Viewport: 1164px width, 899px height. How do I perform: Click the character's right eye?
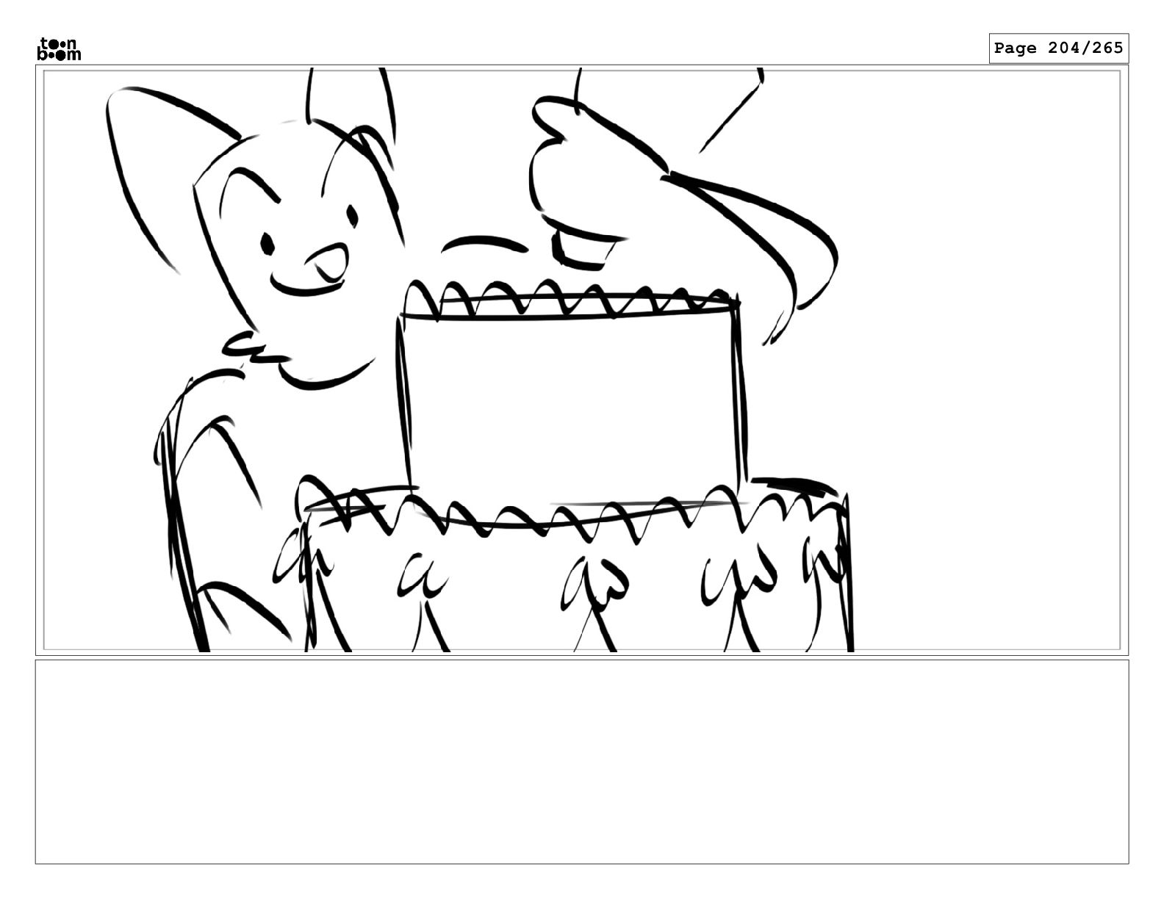353,216
